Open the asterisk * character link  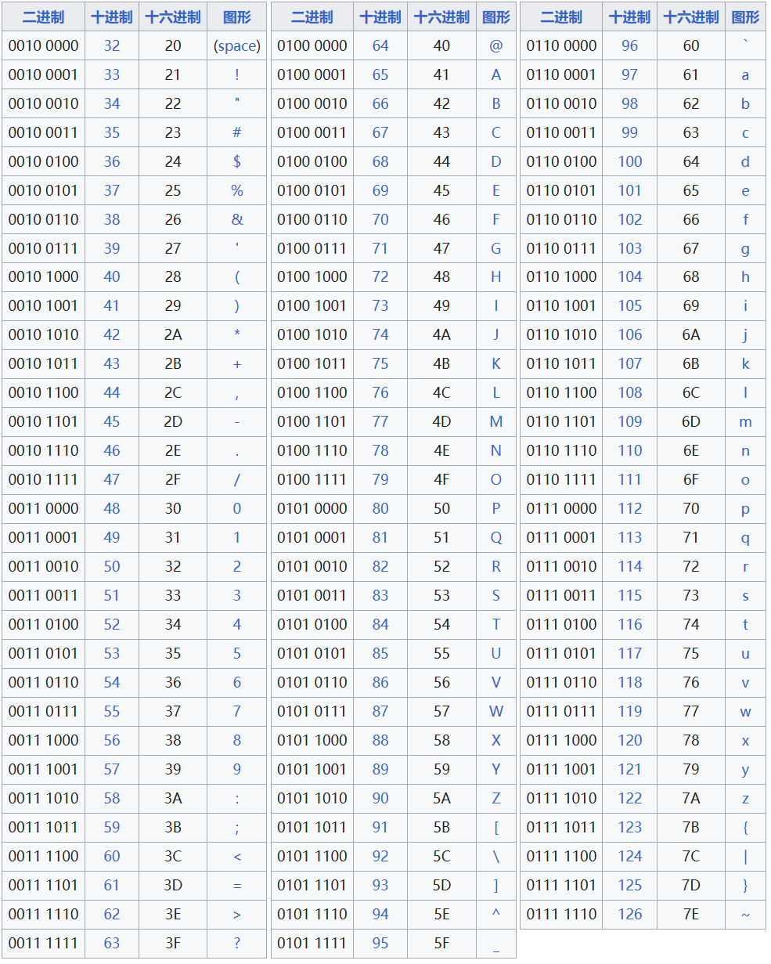pos(237,334)
